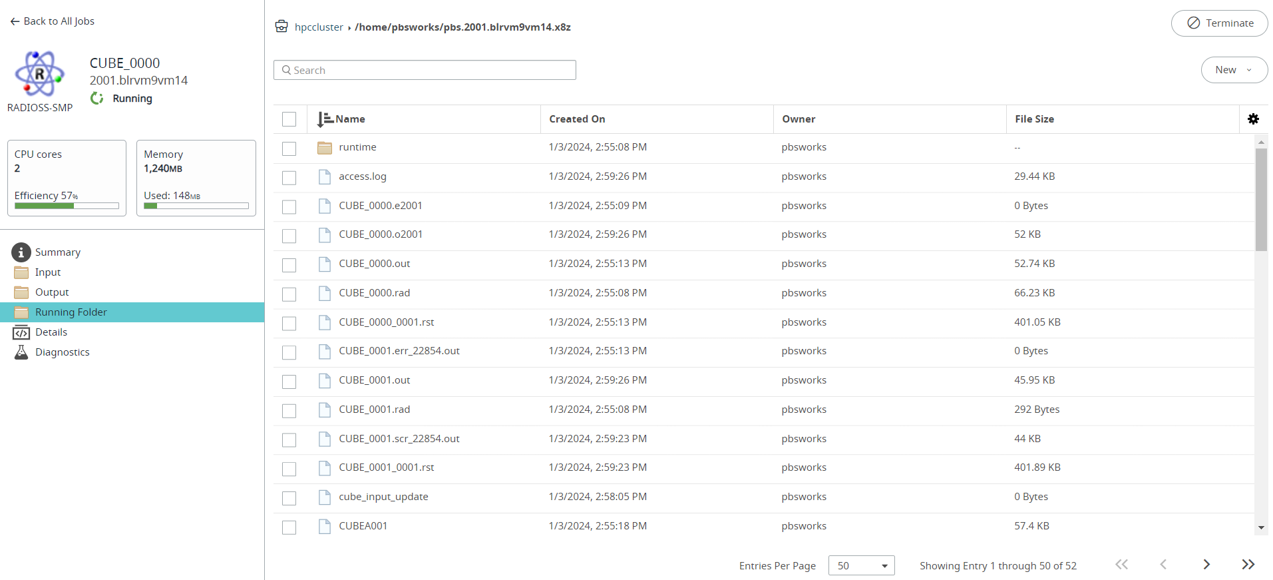1273x580 pixels.
Task: Focus the Search input field
Action: click(425, 70)
